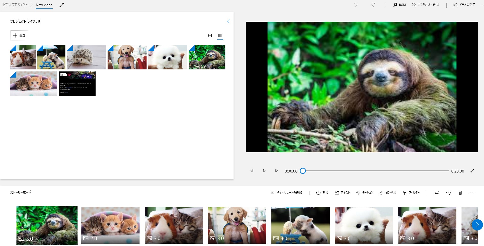Viewport: 484px width, 246px height.
Task: Click the 追加 add media button
Action: [19, 35]
